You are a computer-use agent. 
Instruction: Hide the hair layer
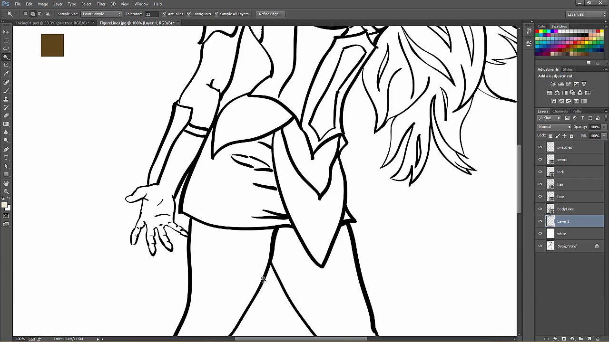[x=540, y=184]
